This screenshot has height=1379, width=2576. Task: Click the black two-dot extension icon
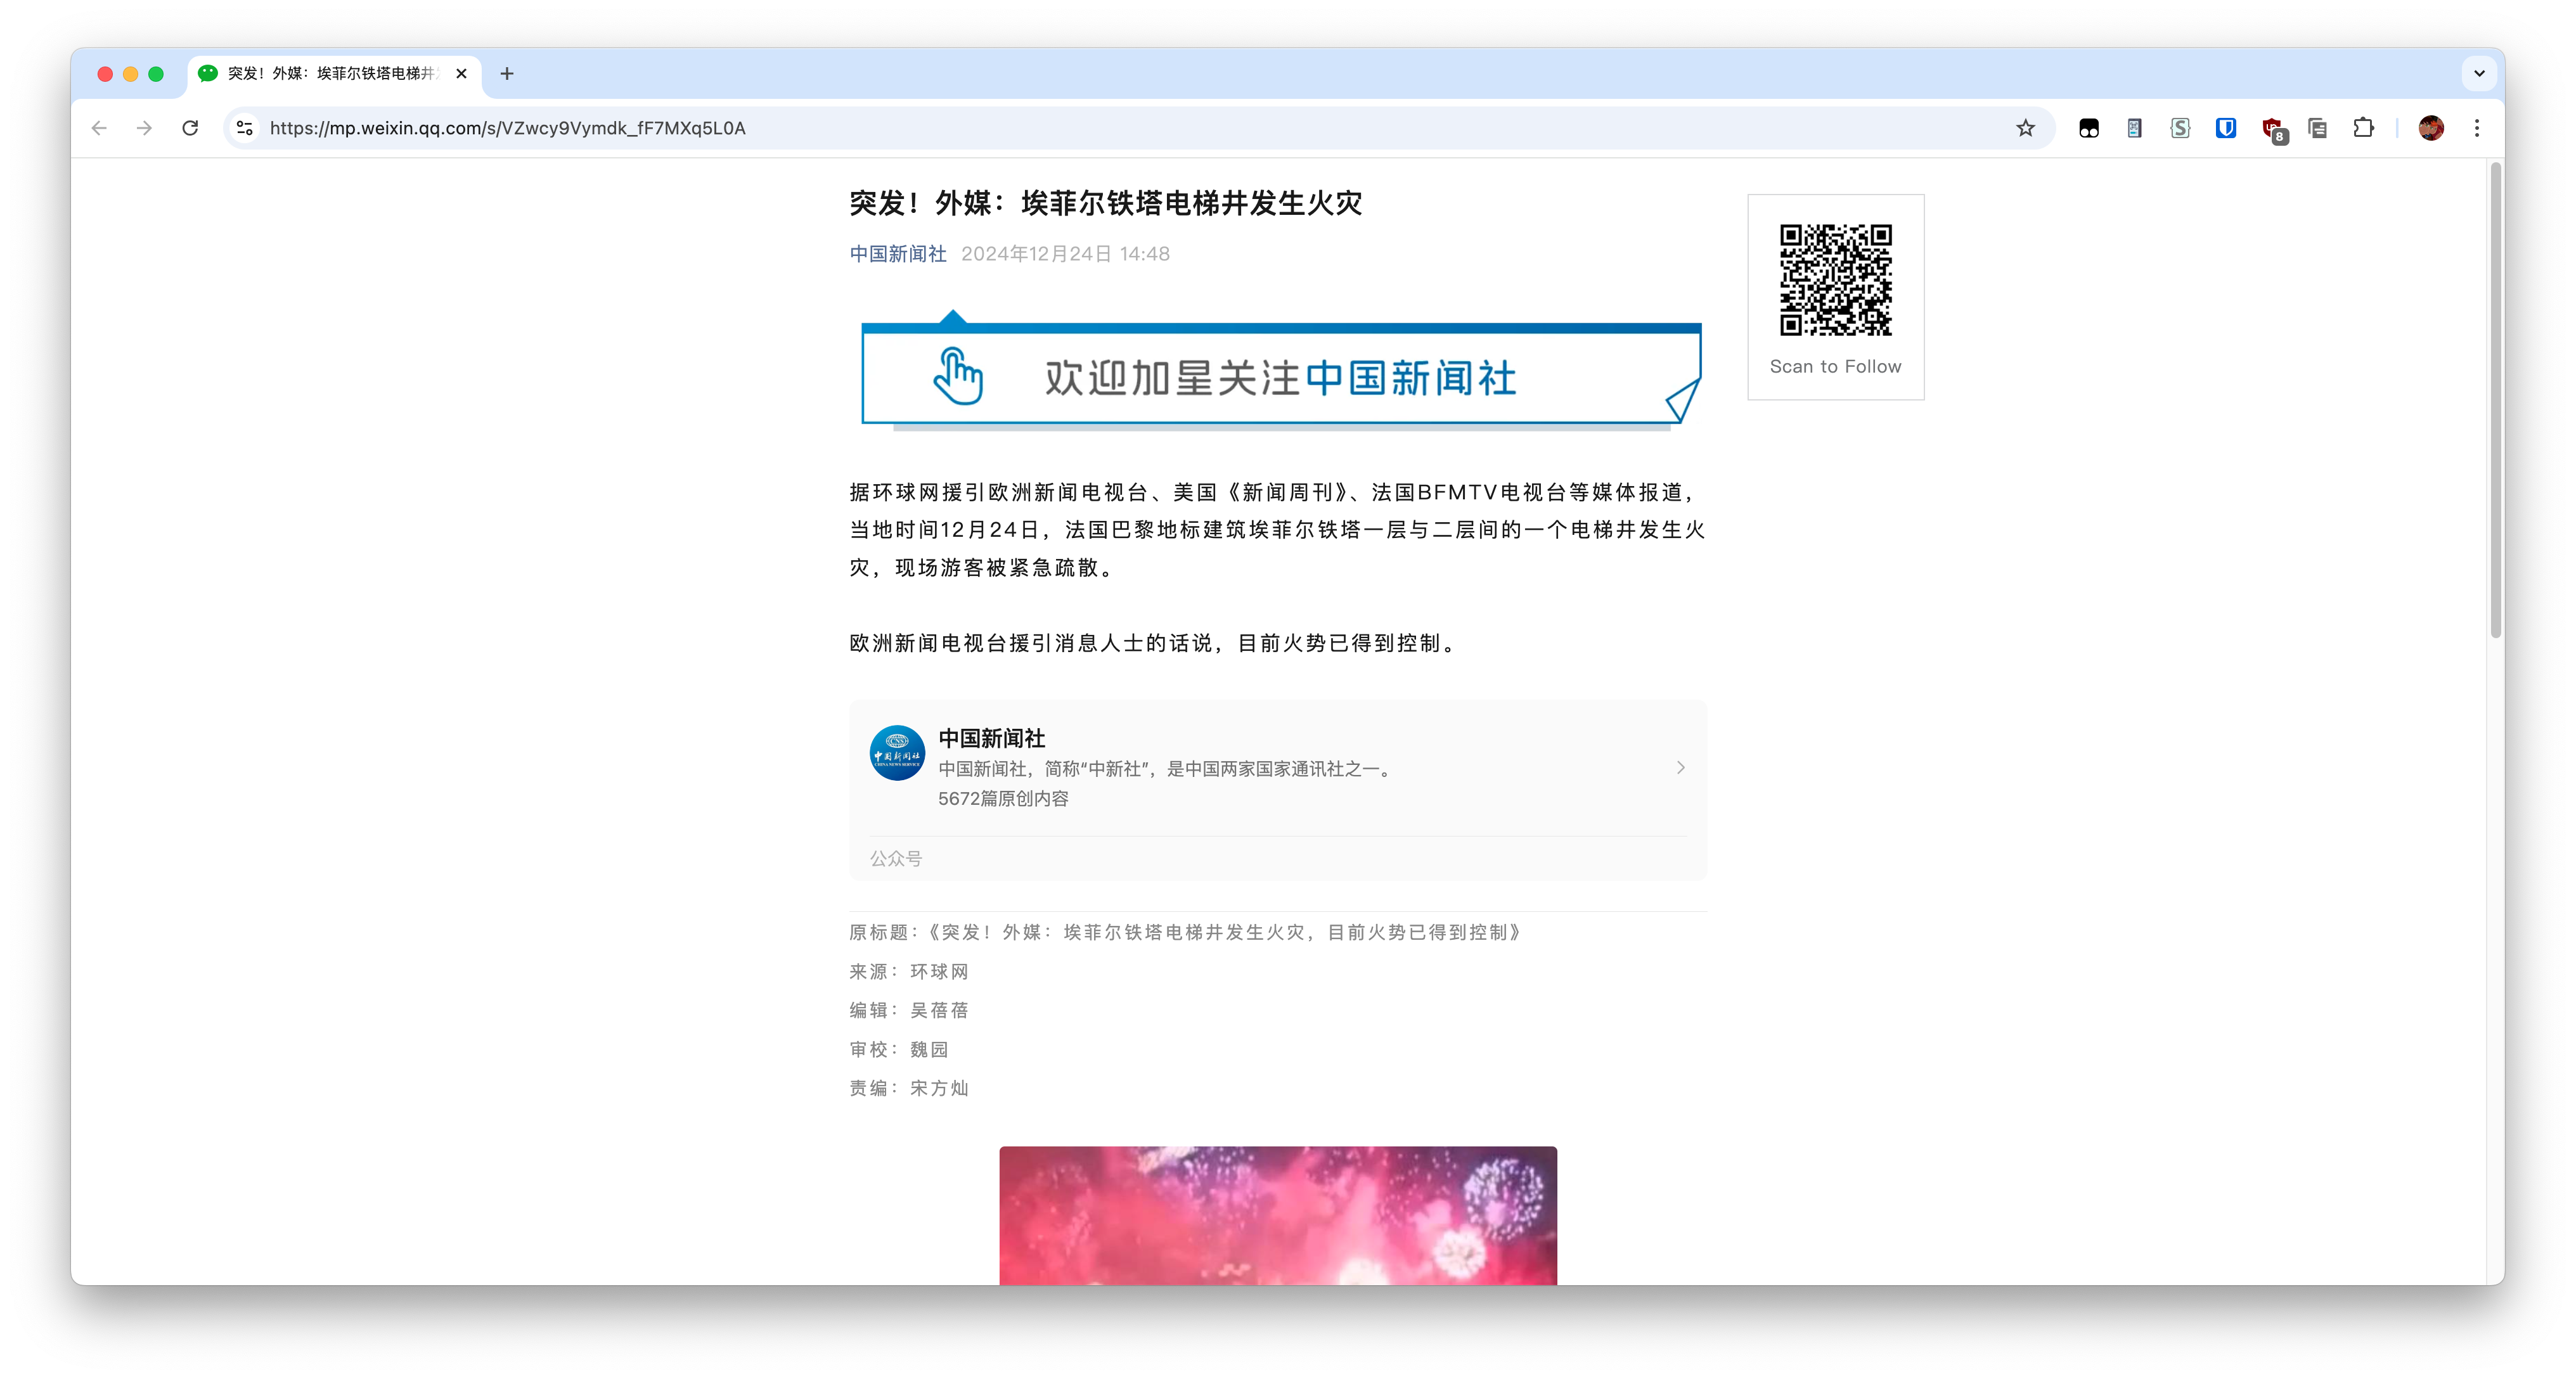2089,128
